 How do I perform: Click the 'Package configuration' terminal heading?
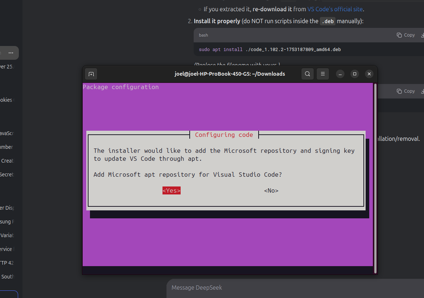tap(121, 87)
